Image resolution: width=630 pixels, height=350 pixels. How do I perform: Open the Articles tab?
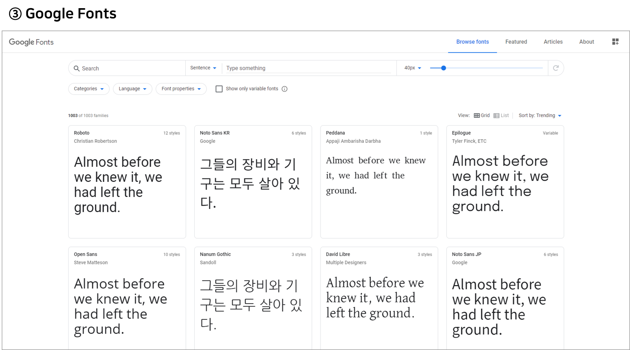553,42
